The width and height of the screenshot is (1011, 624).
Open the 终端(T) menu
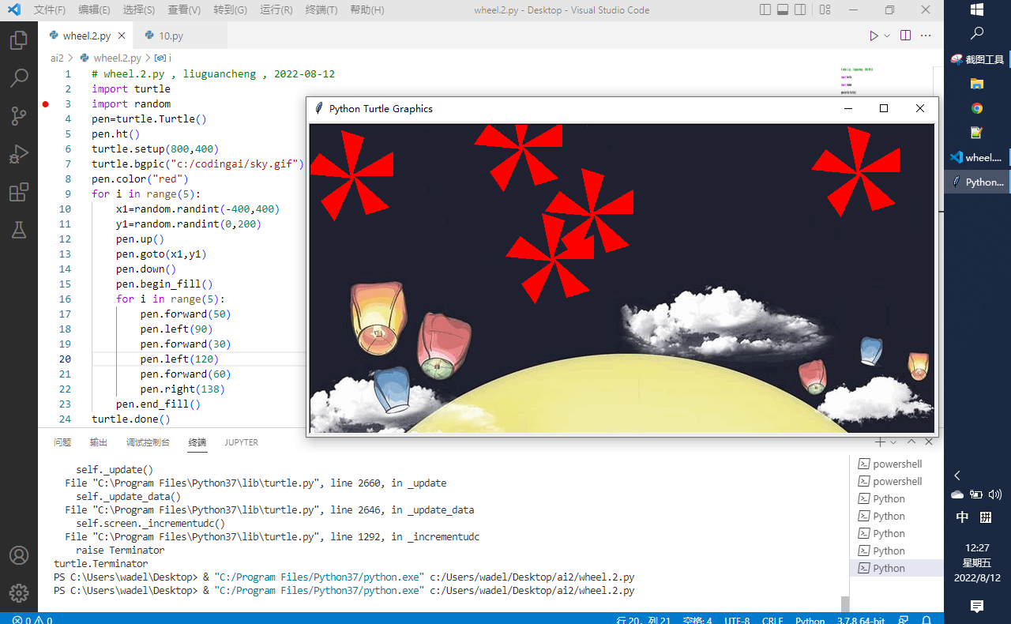[x=321, y=10]
